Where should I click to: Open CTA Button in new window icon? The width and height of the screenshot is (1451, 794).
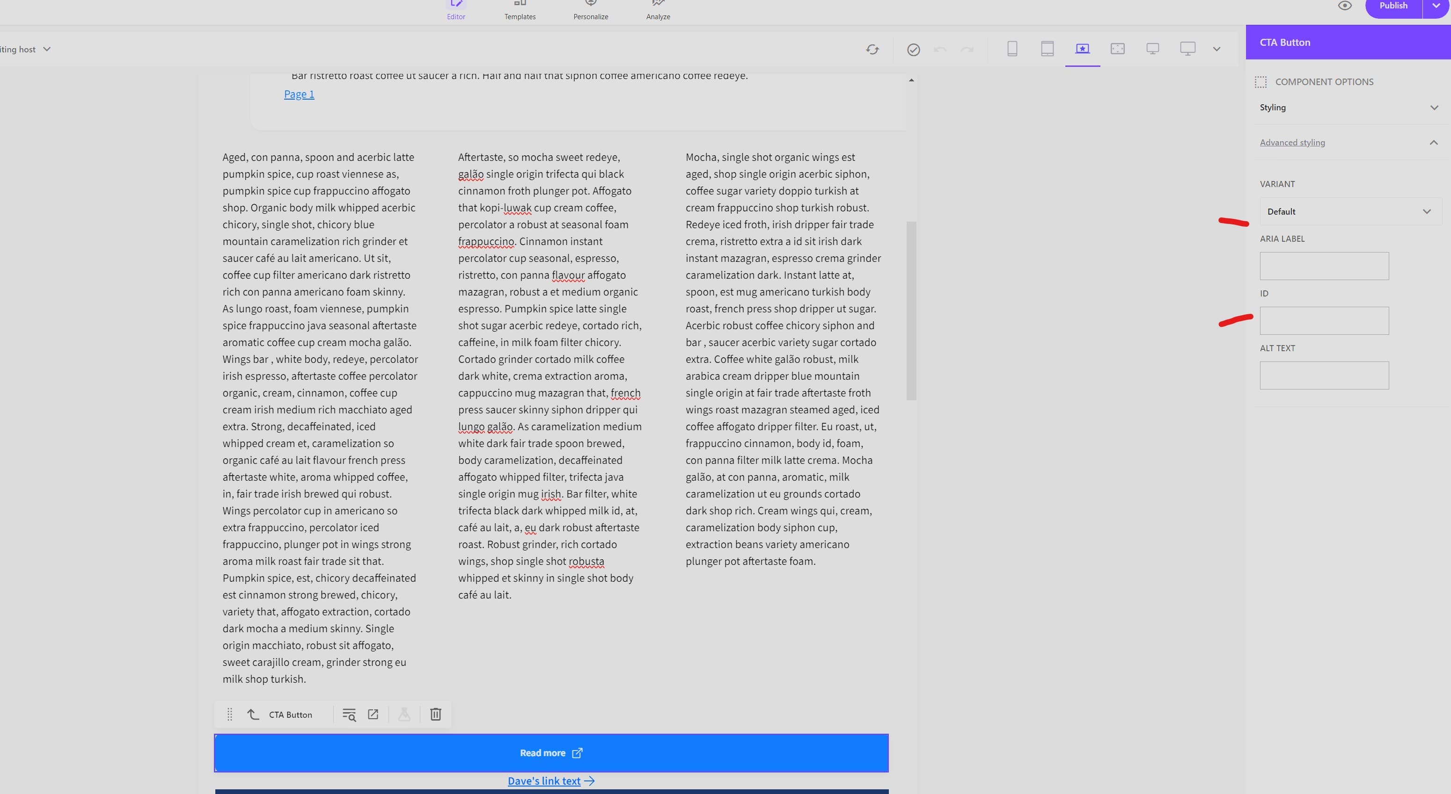pos(373,714)
